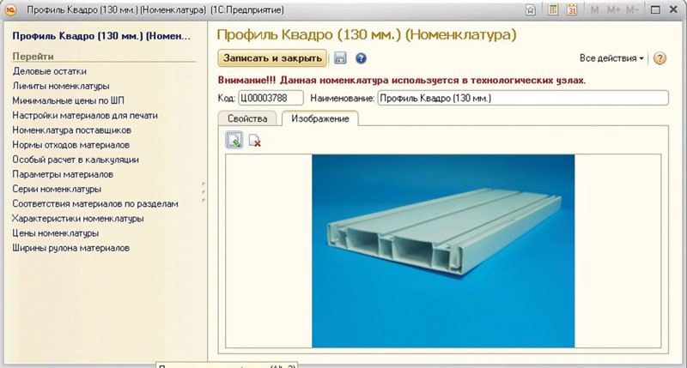Screen dimensions: 687x368
Task: Navigate to Ширины рулона материалов
Action: click(x=70, y=248)
